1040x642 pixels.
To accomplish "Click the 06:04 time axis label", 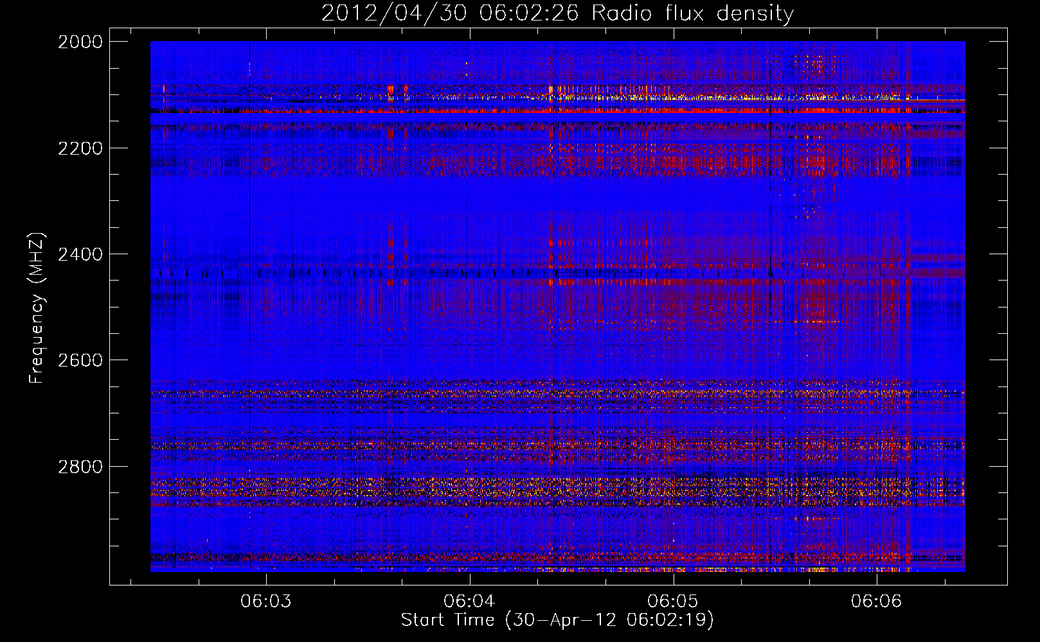I will 470,601.
